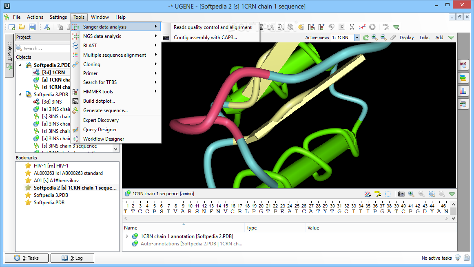Toggle the 1: Project side panel tab
The width and height of the screenshot is (474, 267).
9,55
